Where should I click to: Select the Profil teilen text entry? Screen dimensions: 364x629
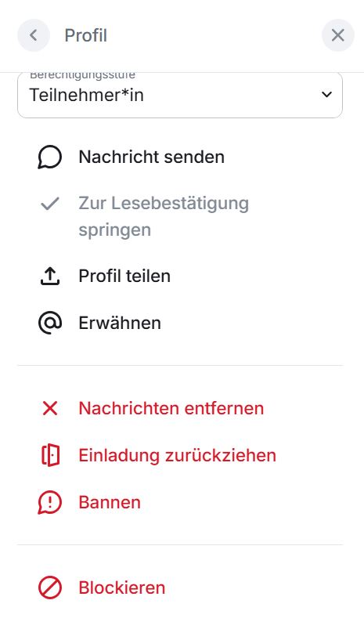tap(124, 276)
